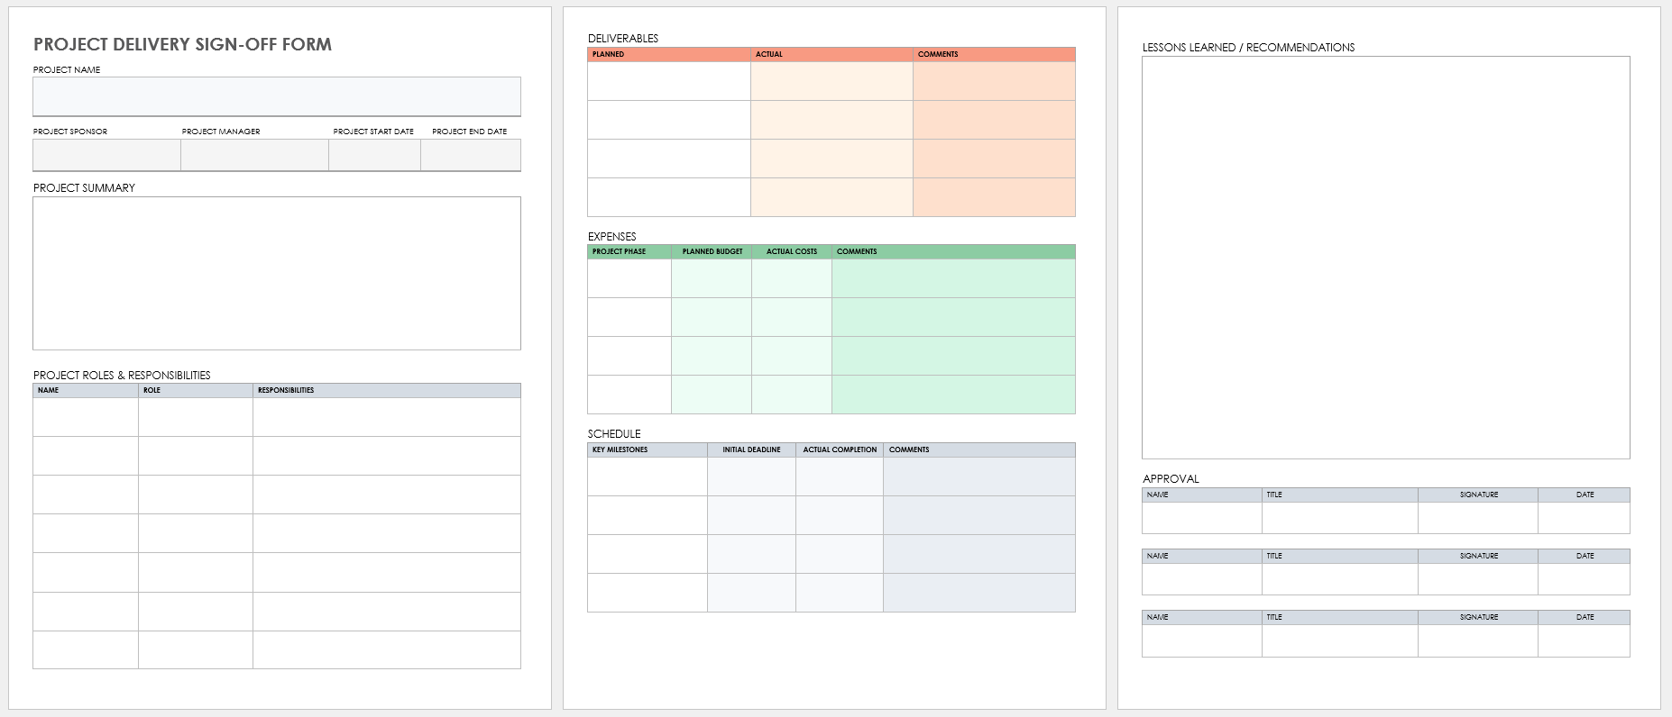Image resolution: width=1672 pixels, height=717 pixels.
Task: Click the first Project Phase cell under Expenses
Action: [629, 278]
